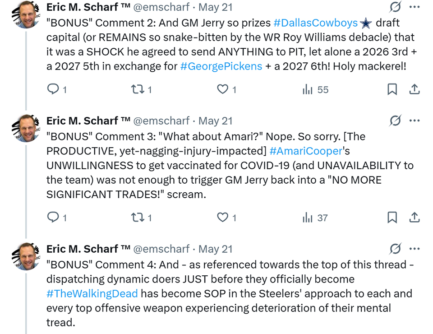Open more options menu on Comment 2 tweet

click(415, 7)
